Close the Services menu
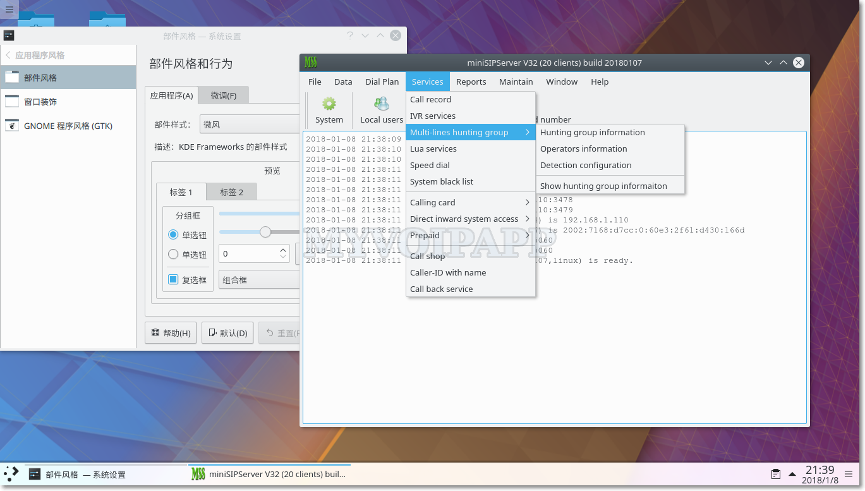The image size is (865, 491). pyautogui.click(x=428, y=82)
